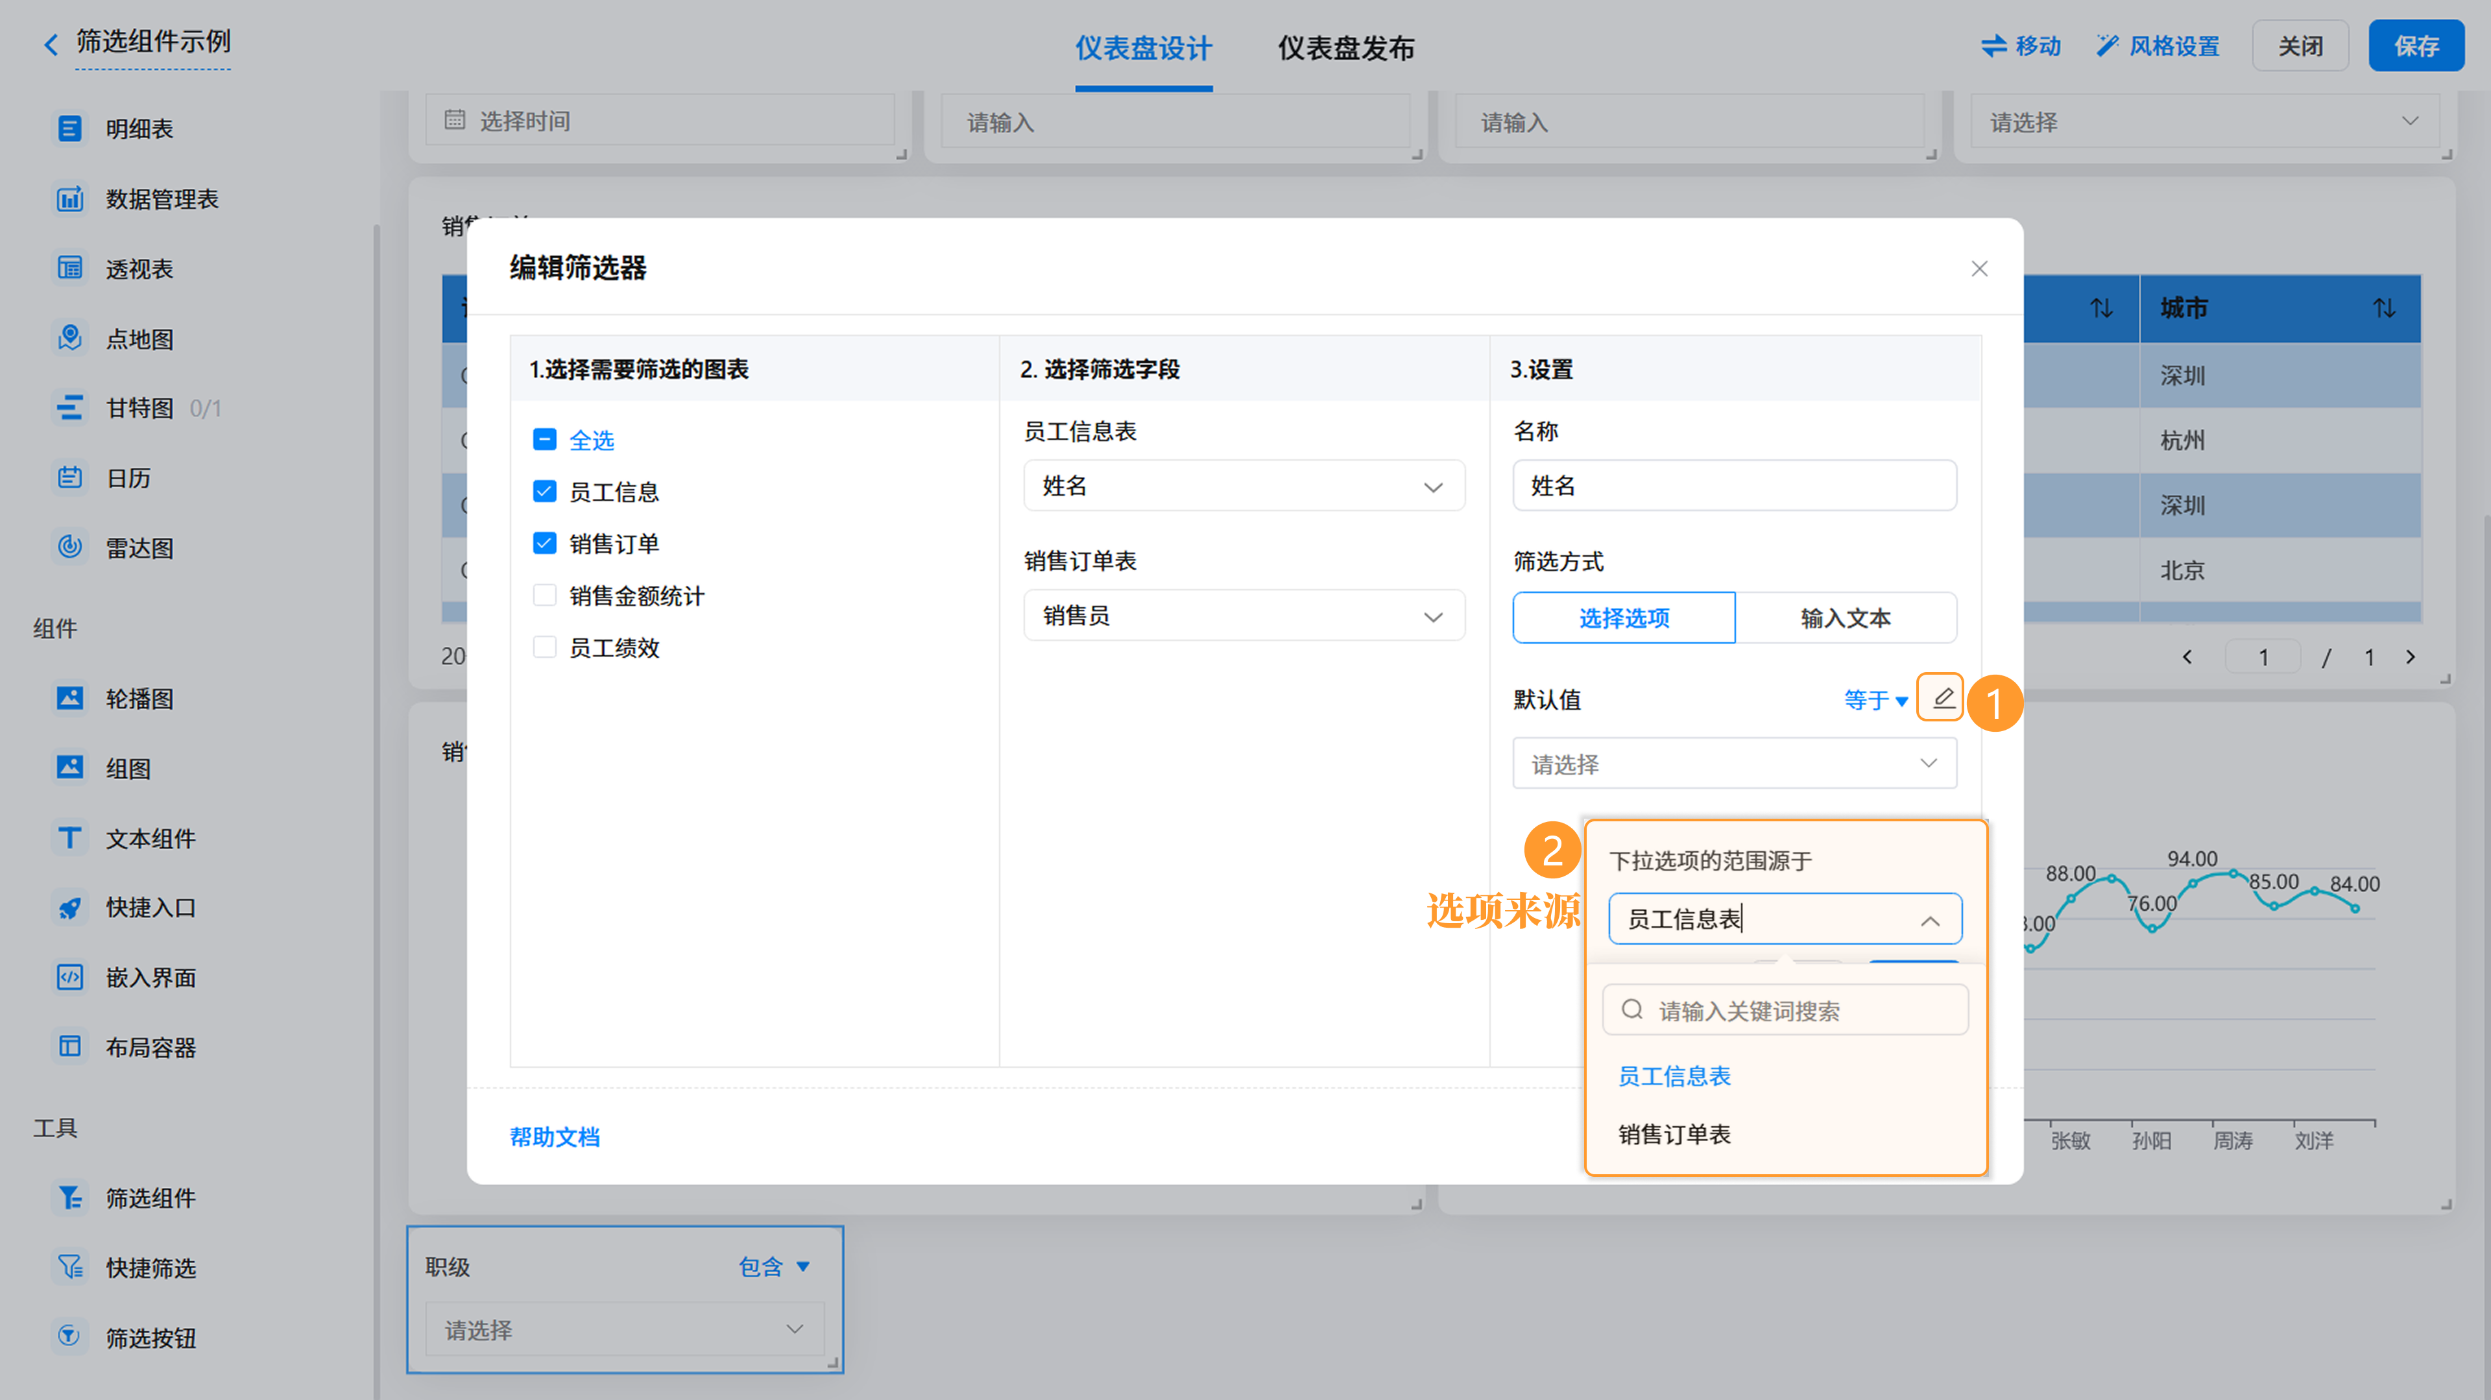Switch to 仪表盘设计 tab

(x=1143, y=47)
